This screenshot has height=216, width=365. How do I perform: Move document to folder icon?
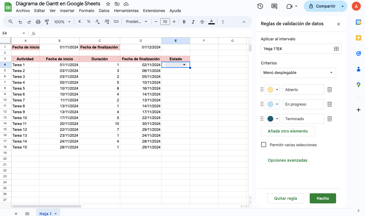tap(117, 4)
